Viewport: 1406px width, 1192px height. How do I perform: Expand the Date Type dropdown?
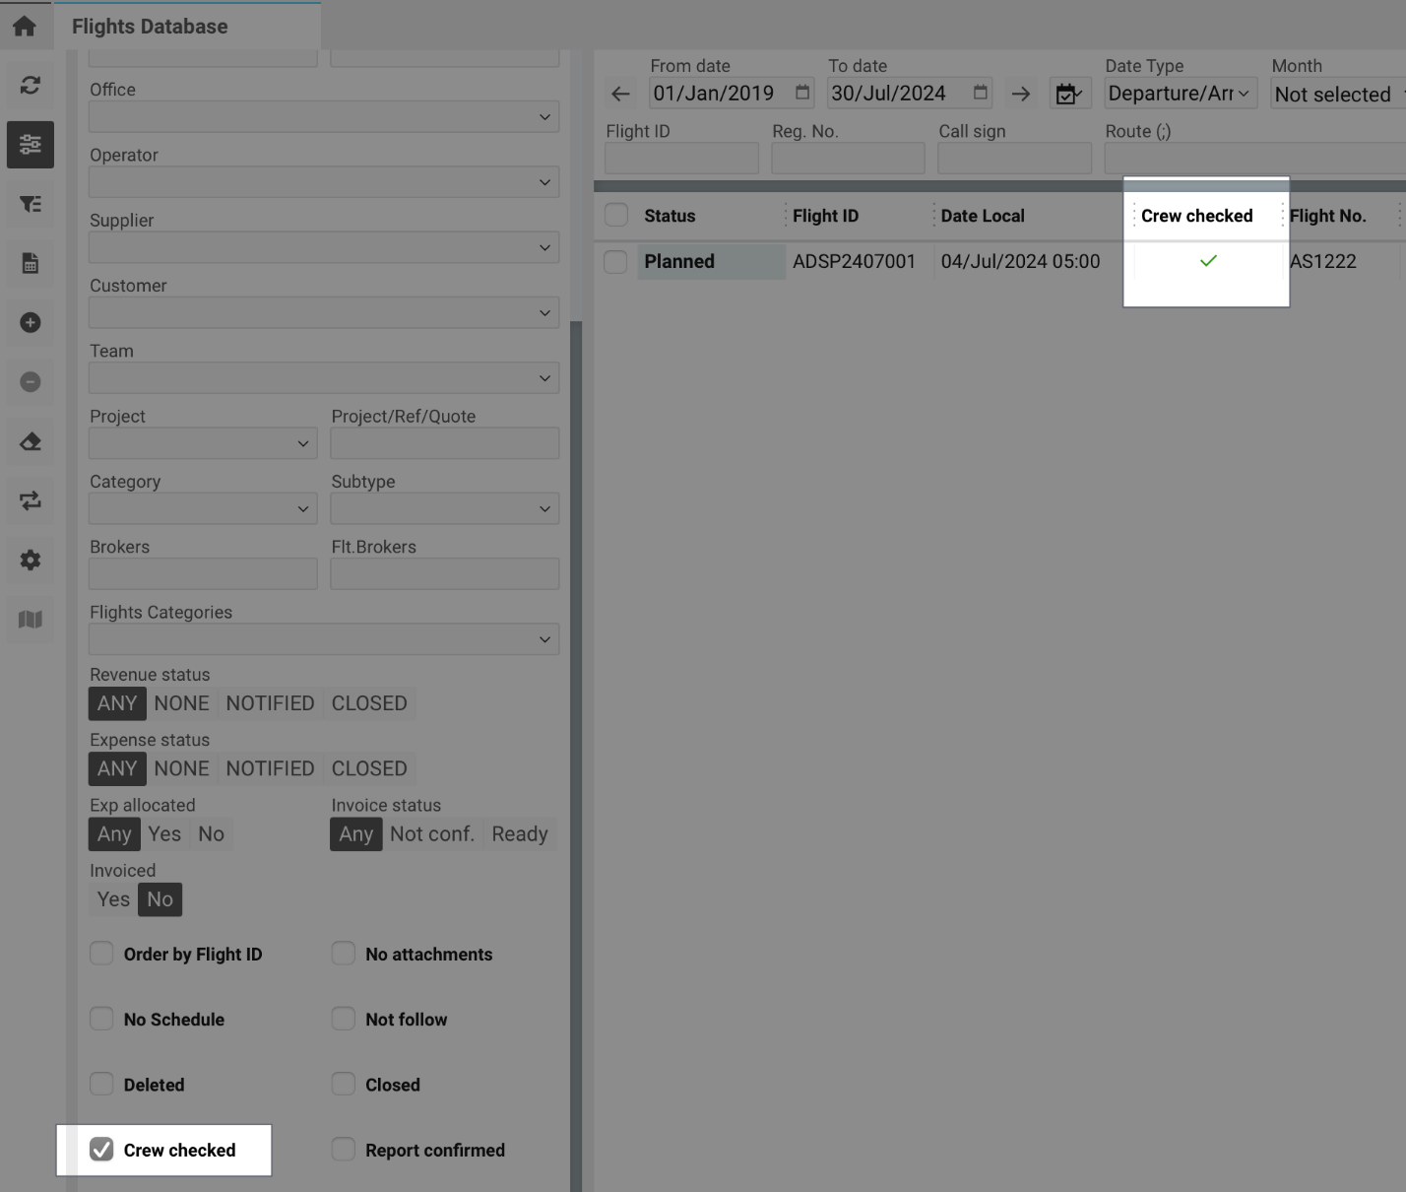click(1180, 93)
